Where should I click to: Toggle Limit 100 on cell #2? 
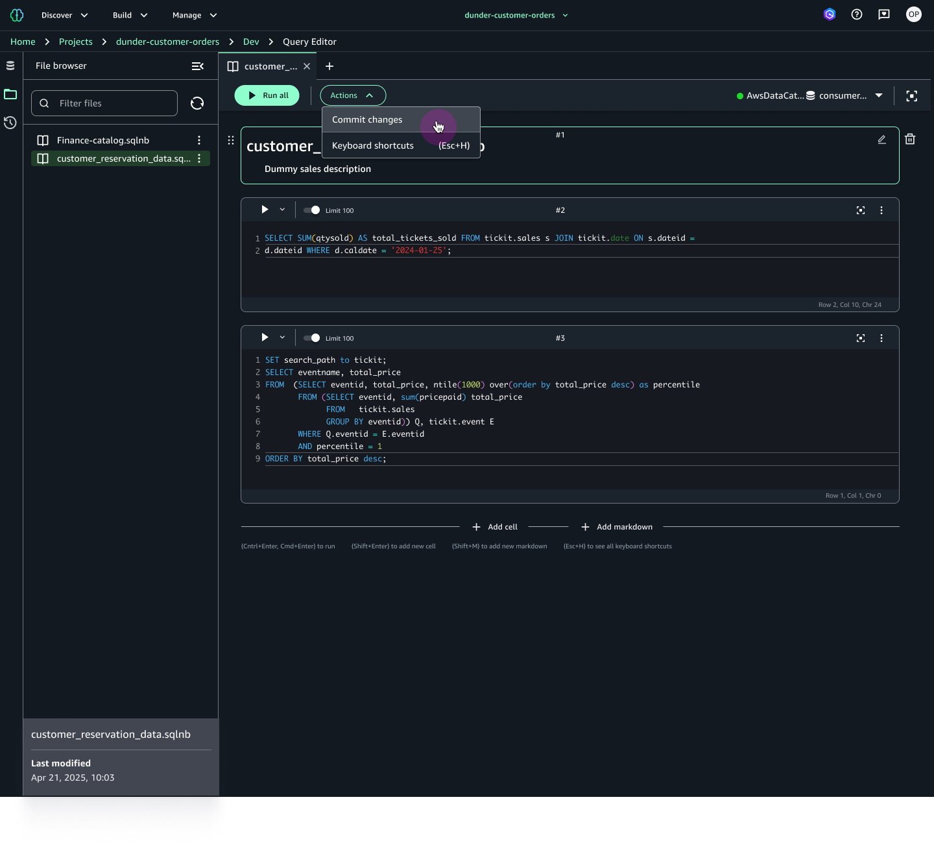(311, 210)
